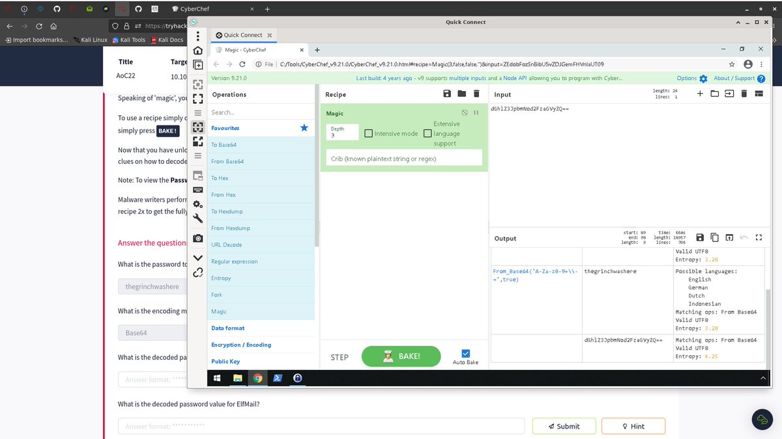Image resolution: width=782 pixels, height=439 pixels.
Task: Click the Submit button on TryHackMe page
Action: 564,426
